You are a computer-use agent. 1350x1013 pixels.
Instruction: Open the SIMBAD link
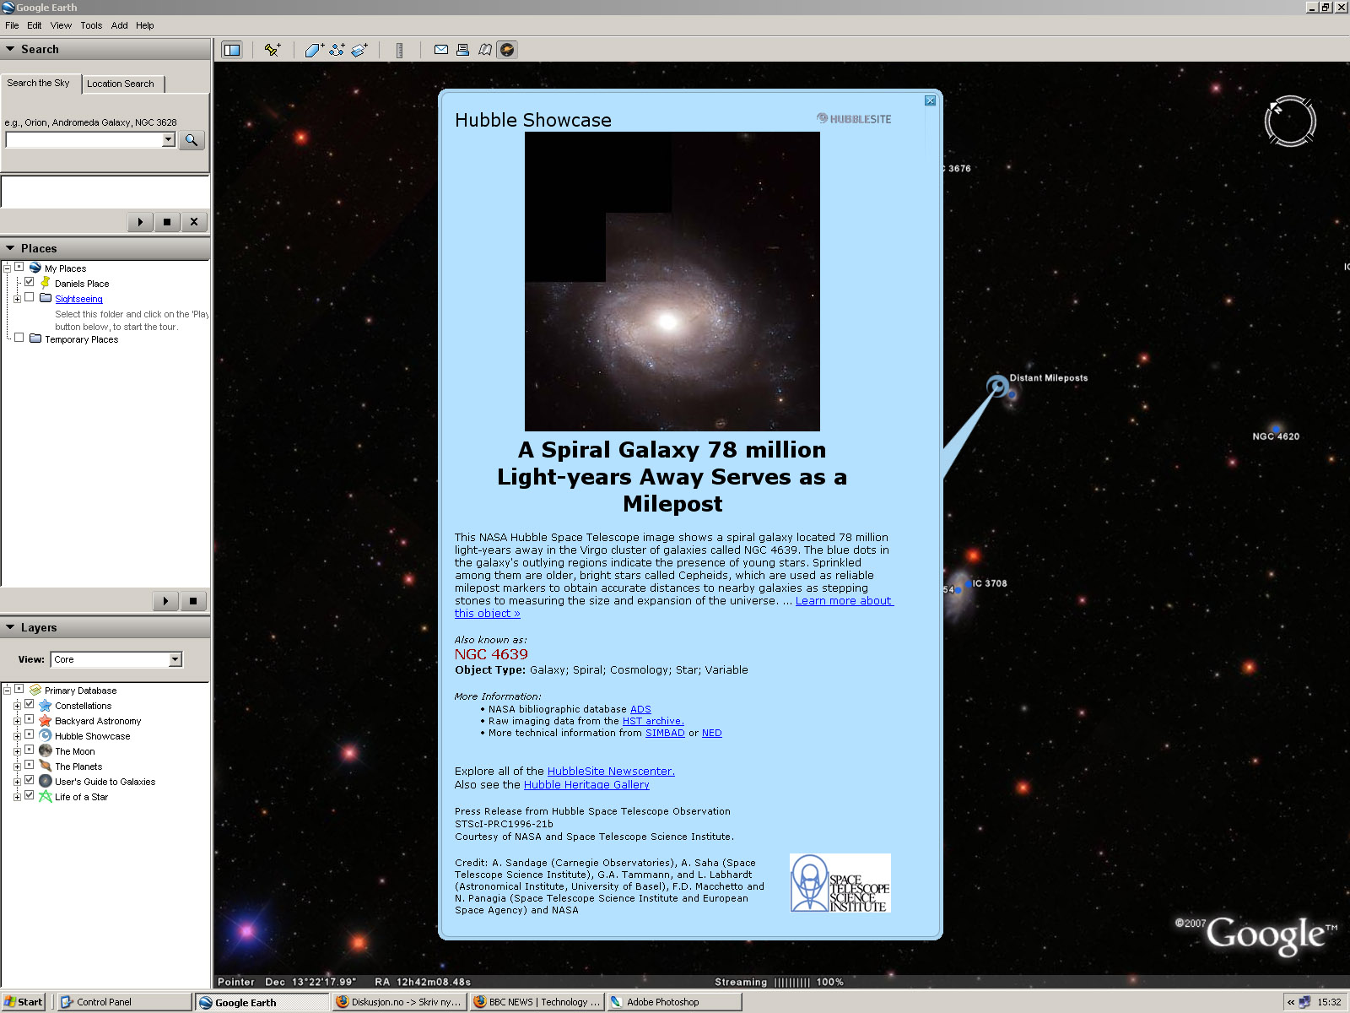665,733
